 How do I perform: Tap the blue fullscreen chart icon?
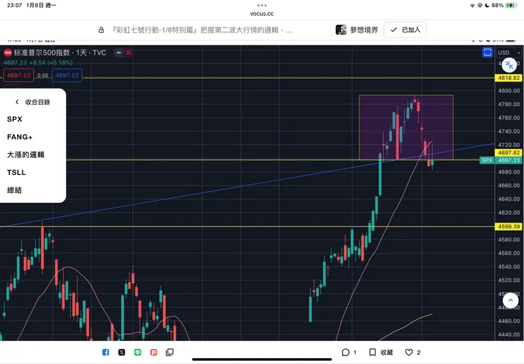[x=487, y=52]
